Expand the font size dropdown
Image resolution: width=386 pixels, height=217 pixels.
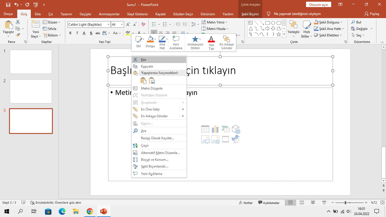click(x=122, y=25)
